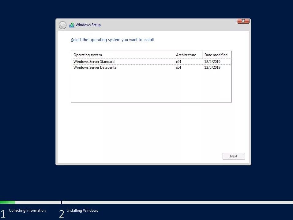The height and width of the screenshot is (220, 293).
Task: Select Windows Server Standard row
Action: coord(152,62)
